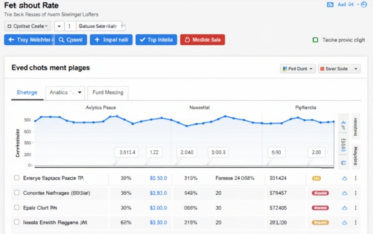373x234 pixels.
Task: Click the 'Nousefial' chart section heading
Action: tap(199, 107)
